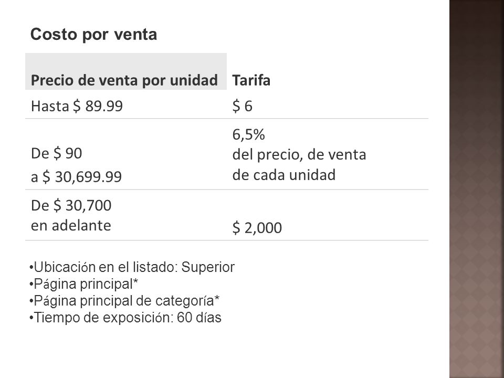This screenshot has height=378, width=504.
Task: Select 'Página principal de categoría*' bullet
Action: point(124,301)
